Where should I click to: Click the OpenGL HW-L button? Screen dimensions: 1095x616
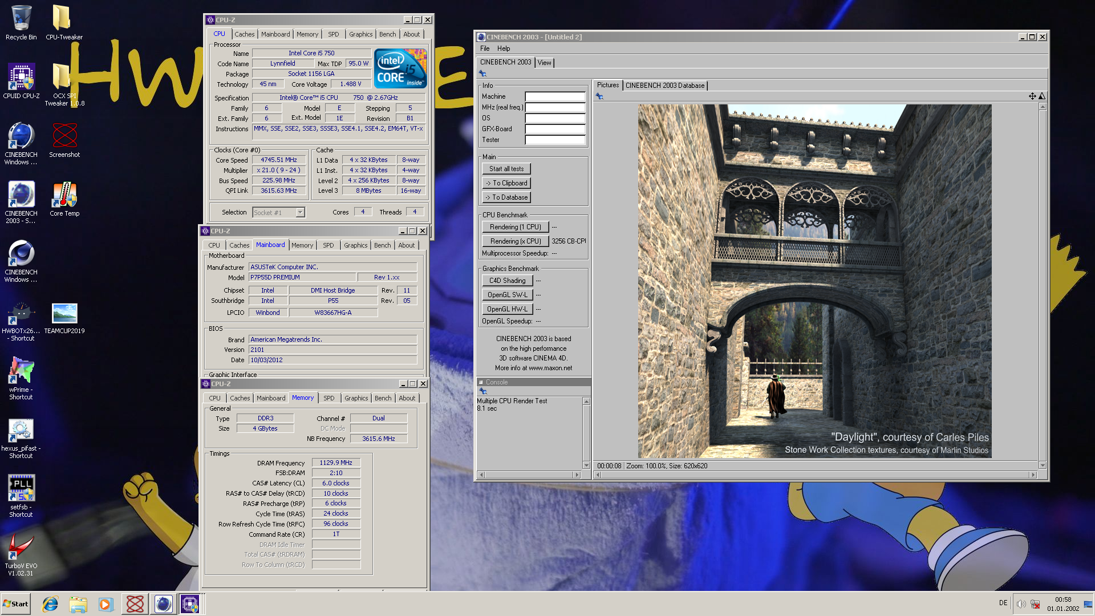[x=508, y=309]
